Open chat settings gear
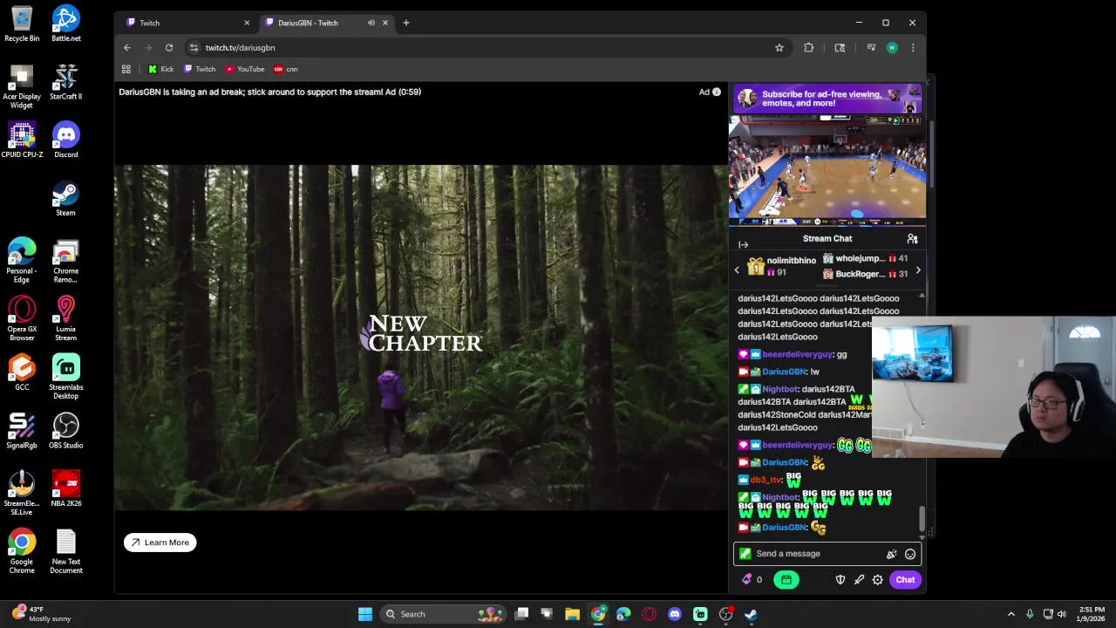 (878, 580)
